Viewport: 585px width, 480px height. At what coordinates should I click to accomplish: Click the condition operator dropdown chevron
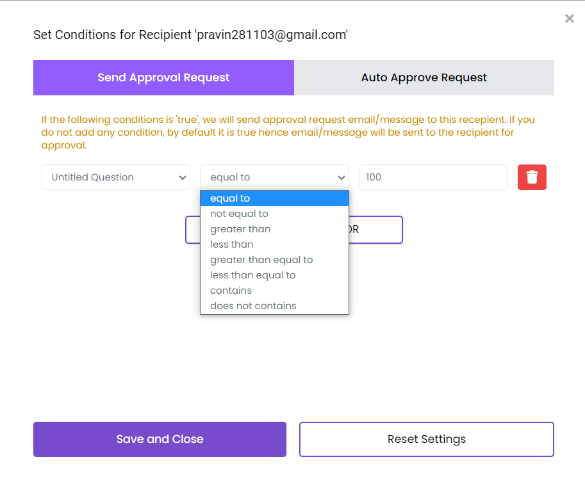(340, 177)
